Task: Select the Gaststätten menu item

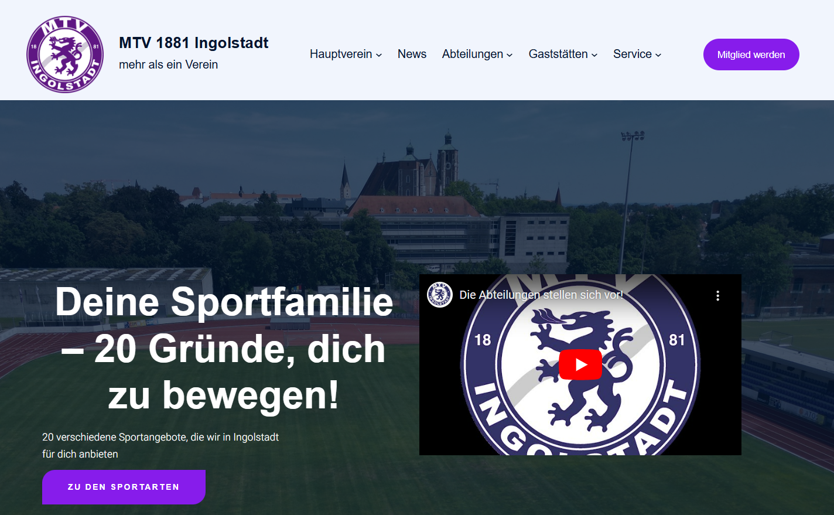Action: pos(558,54)
